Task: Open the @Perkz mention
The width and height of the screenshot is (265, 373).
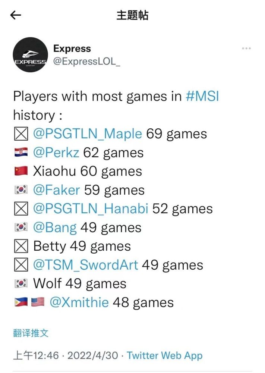Action: pyautogui.click(x=56, y=153)
